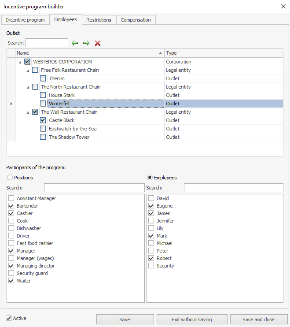Viewport: 290px width, 327px height.
Task: Collapse The Wall Restaurant Chain node
Action: [28, 112]
